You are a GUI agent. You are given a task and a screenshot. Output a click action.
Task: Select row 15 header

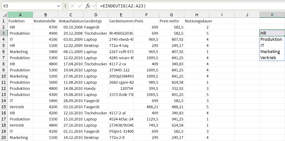coord(4,107)
